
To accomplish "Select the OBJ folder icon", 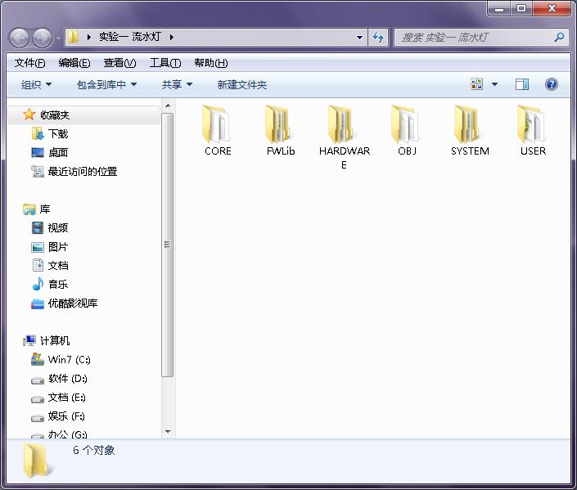I will (x=405, y=124).
